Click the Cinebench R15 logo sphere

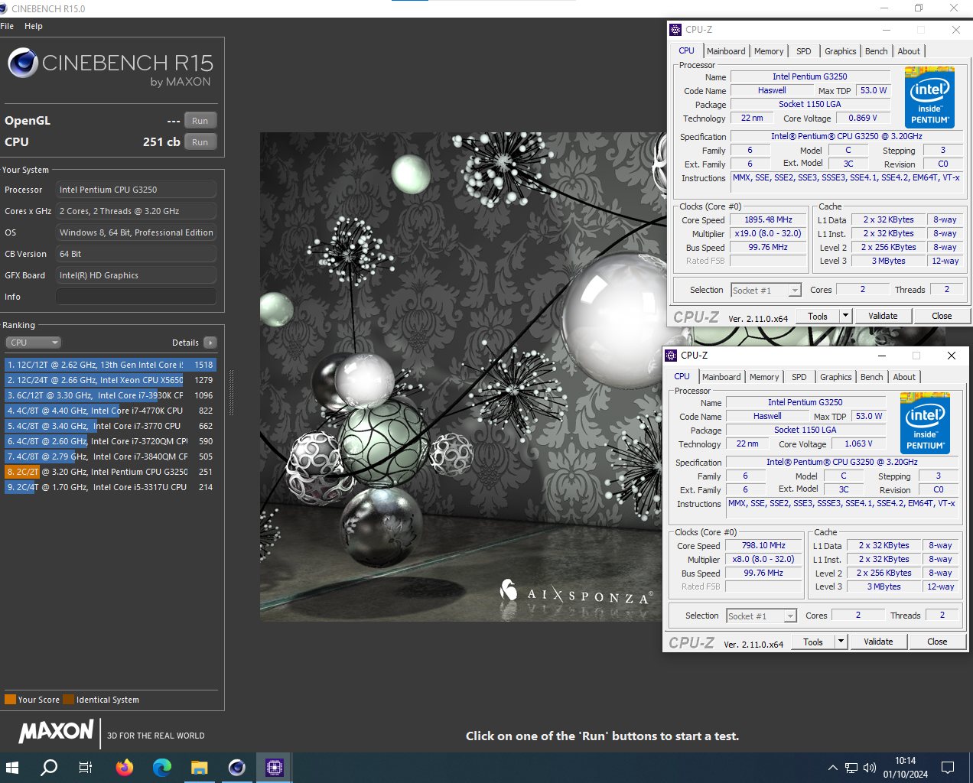tap(23, 63)
